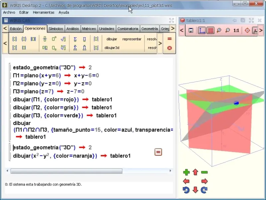Switch to the Análisis tab
This screenshot has height=200, width=266.
click(x=72, y=29)
